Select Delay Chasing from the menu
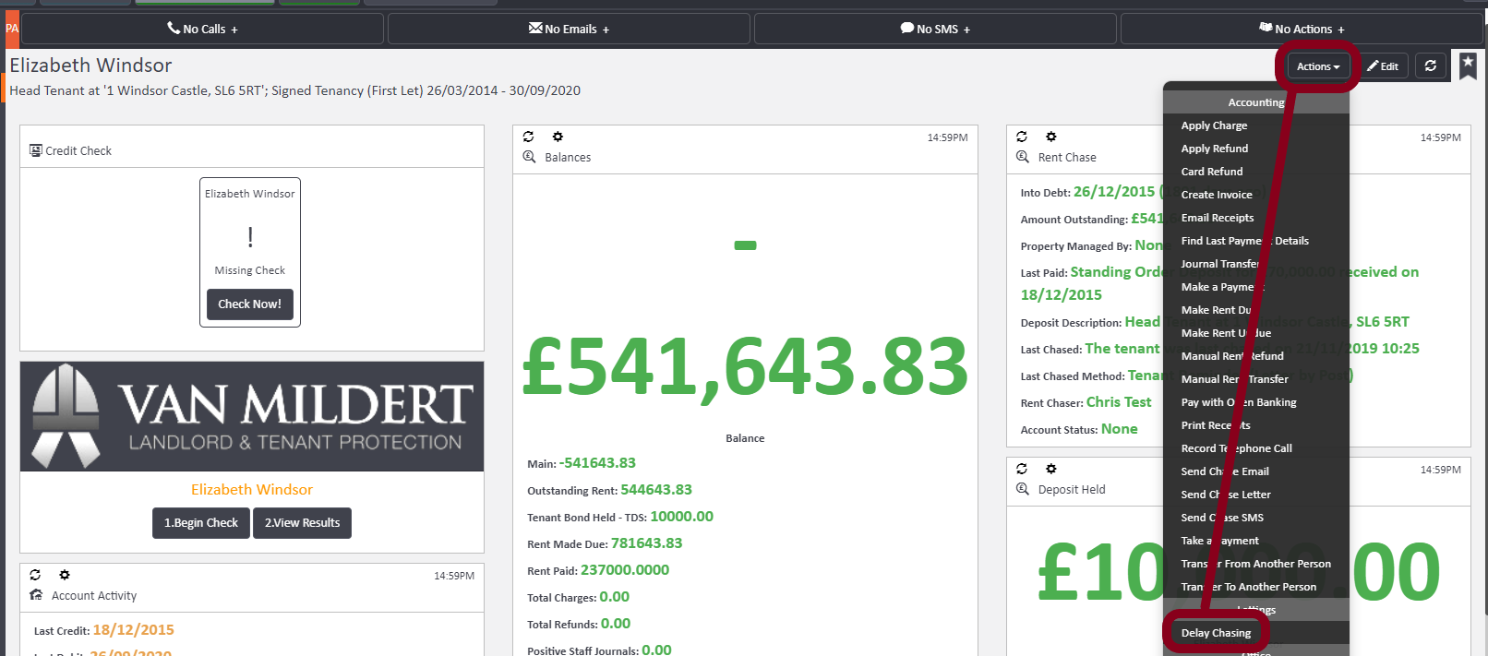Viewport: 1488px width, 656px height. [x=1216, y=633]
